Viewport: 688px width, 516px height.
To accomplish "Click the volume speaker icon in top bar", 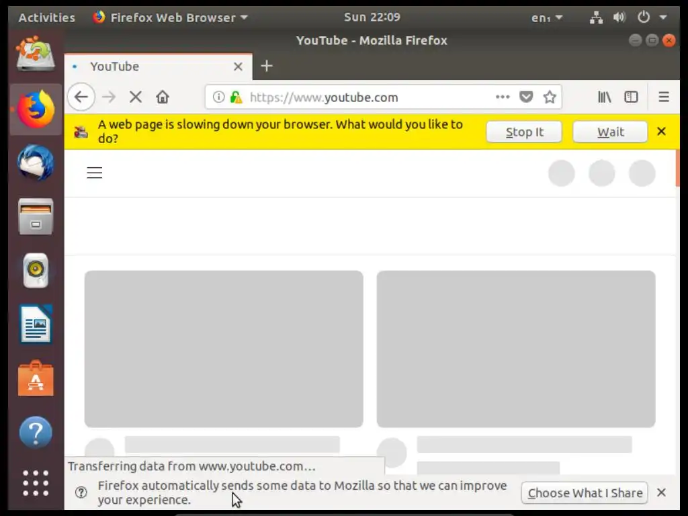I will [619, 17].
